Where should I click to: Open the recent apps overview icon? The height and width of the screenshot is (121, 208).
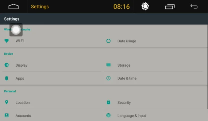coord(170,7)
